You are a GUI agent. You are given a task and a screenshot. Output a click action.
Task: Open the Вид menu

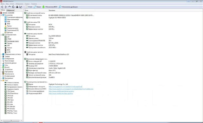[x=7, y=4]
